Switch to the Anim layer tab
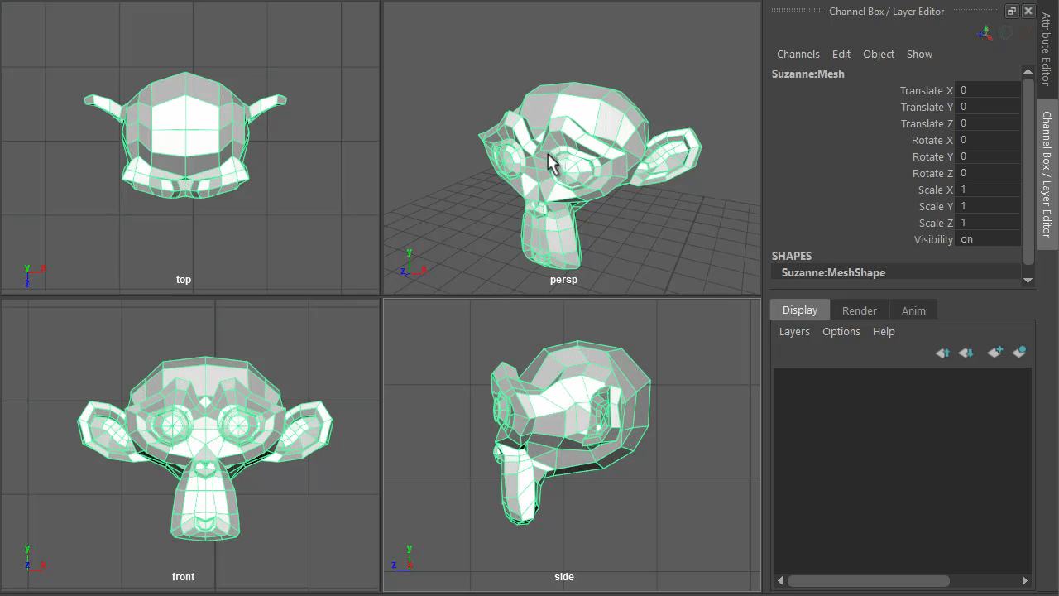This screenshot has width=1059, height=596. pyautogui.click(x=913, y=310)
